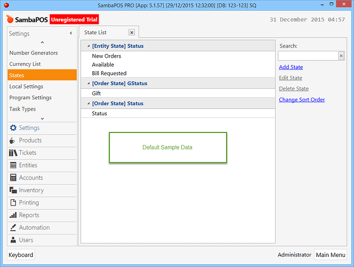This screenshot has width=354, height=267.
Task: Collapse the Settings sidebar with left chevron
Action: point(71,33)
